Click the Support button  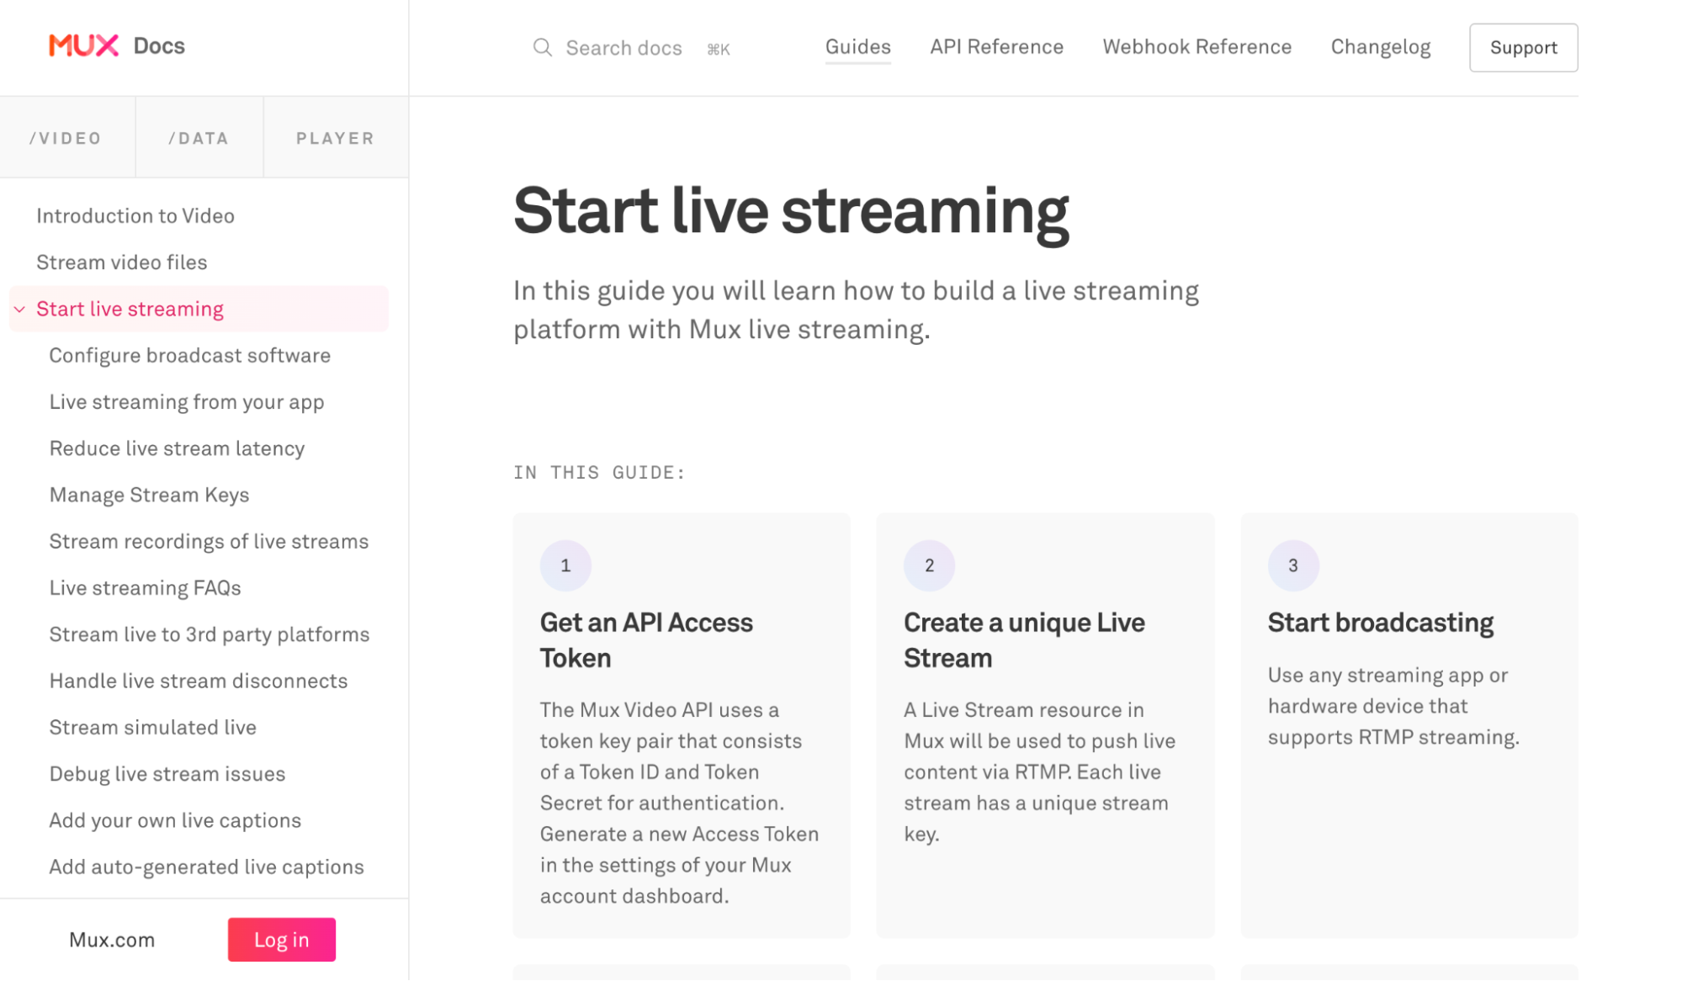pyautogui.click(x=1523, y=48)
